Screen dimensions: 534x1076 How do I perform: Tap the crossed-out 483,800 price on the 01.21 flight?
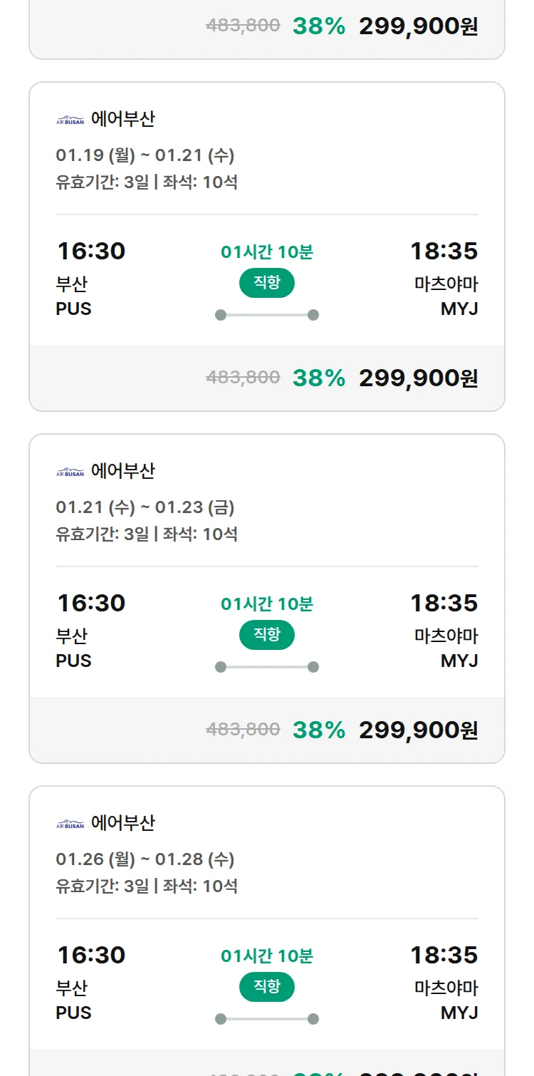click(x=243, y=730)
